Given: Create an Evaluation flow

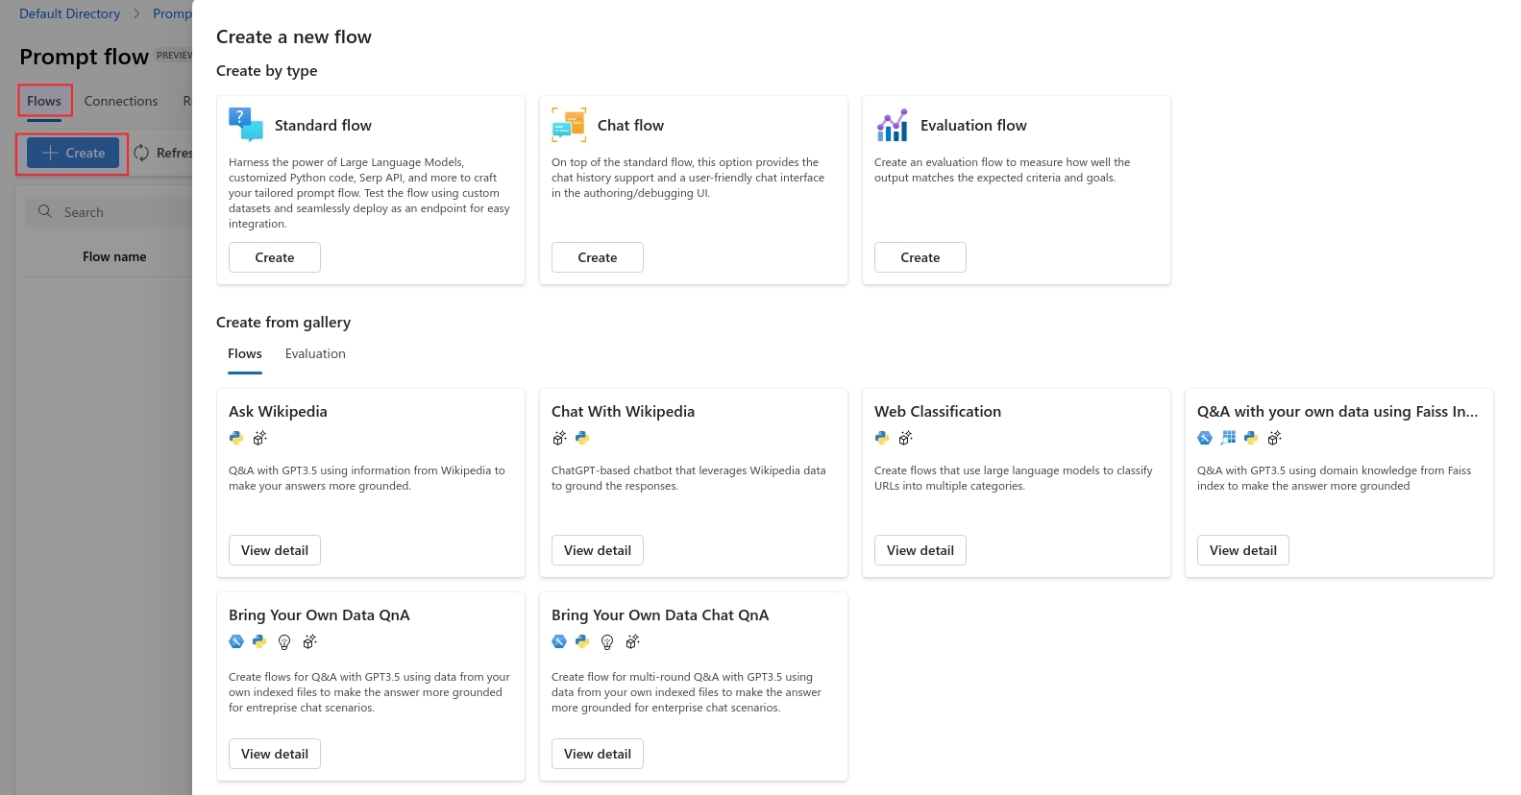Looking at the screenshot, I should pos(920,257).
